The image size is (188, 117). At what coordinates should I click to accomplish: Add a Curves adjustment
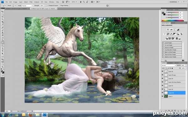coord(175,30)
